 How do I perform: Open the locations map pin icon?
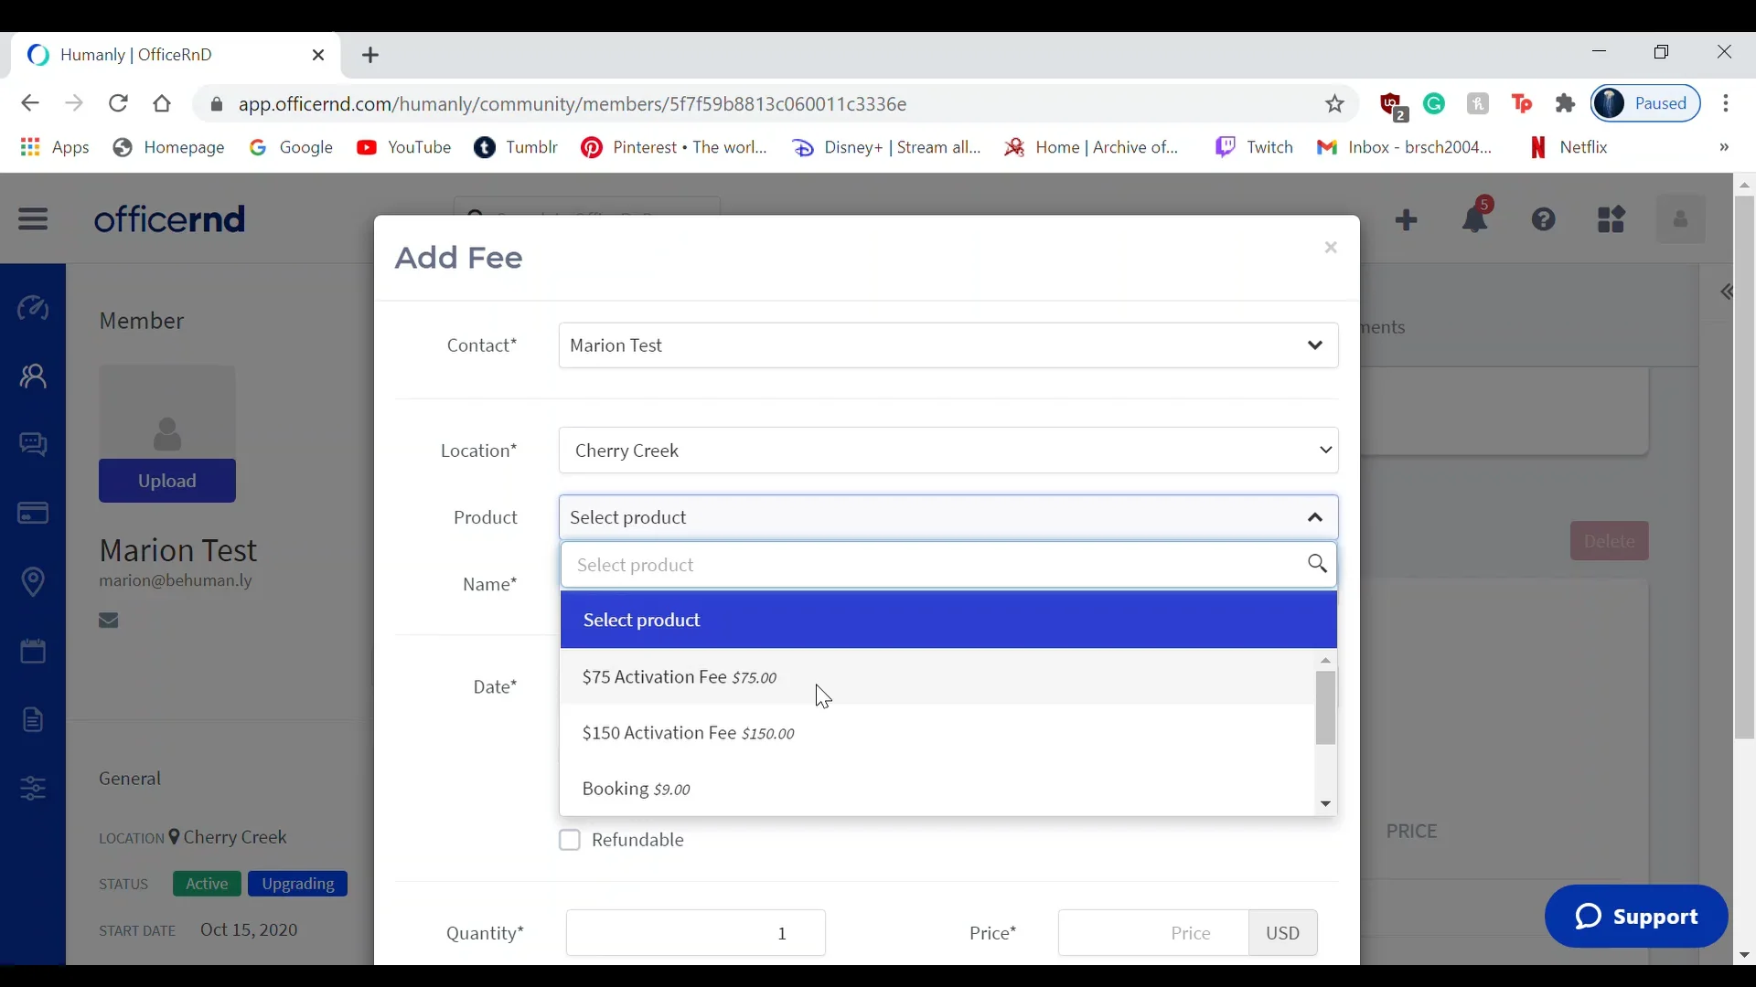coord(33,582)
